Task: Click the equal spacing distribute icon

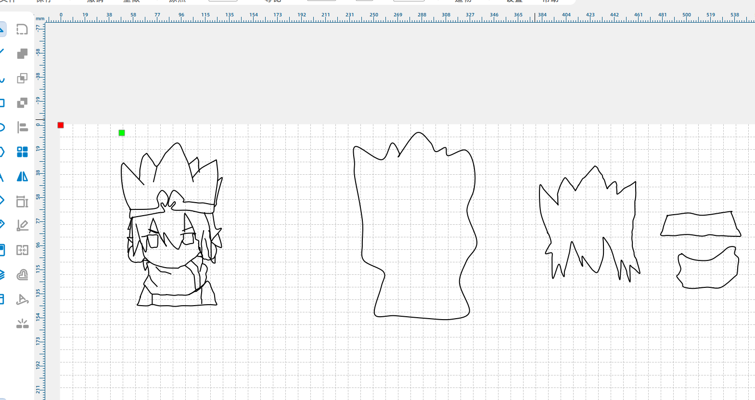Action: tap(22, 250)
